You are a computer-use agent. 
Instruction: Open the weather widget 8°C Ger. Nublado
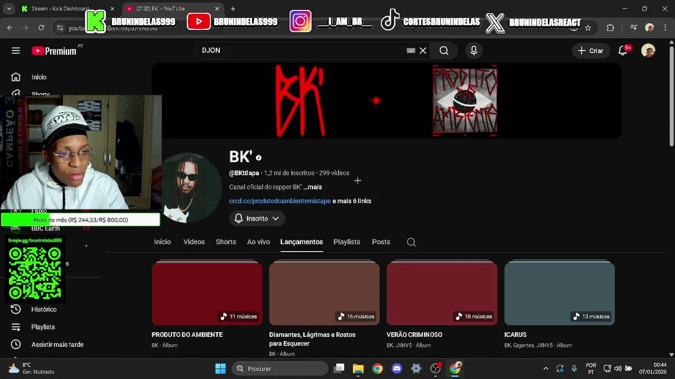click(31, 368)
